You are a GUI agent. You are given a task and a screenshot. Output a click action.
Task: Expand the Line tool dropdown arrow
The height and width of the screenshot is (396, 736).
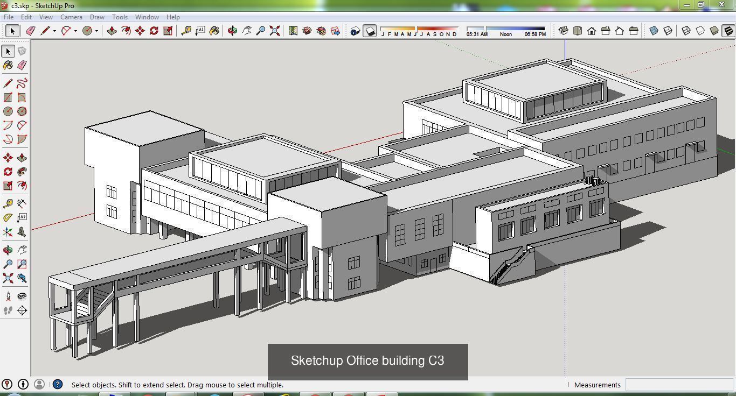tap(54, 31)
